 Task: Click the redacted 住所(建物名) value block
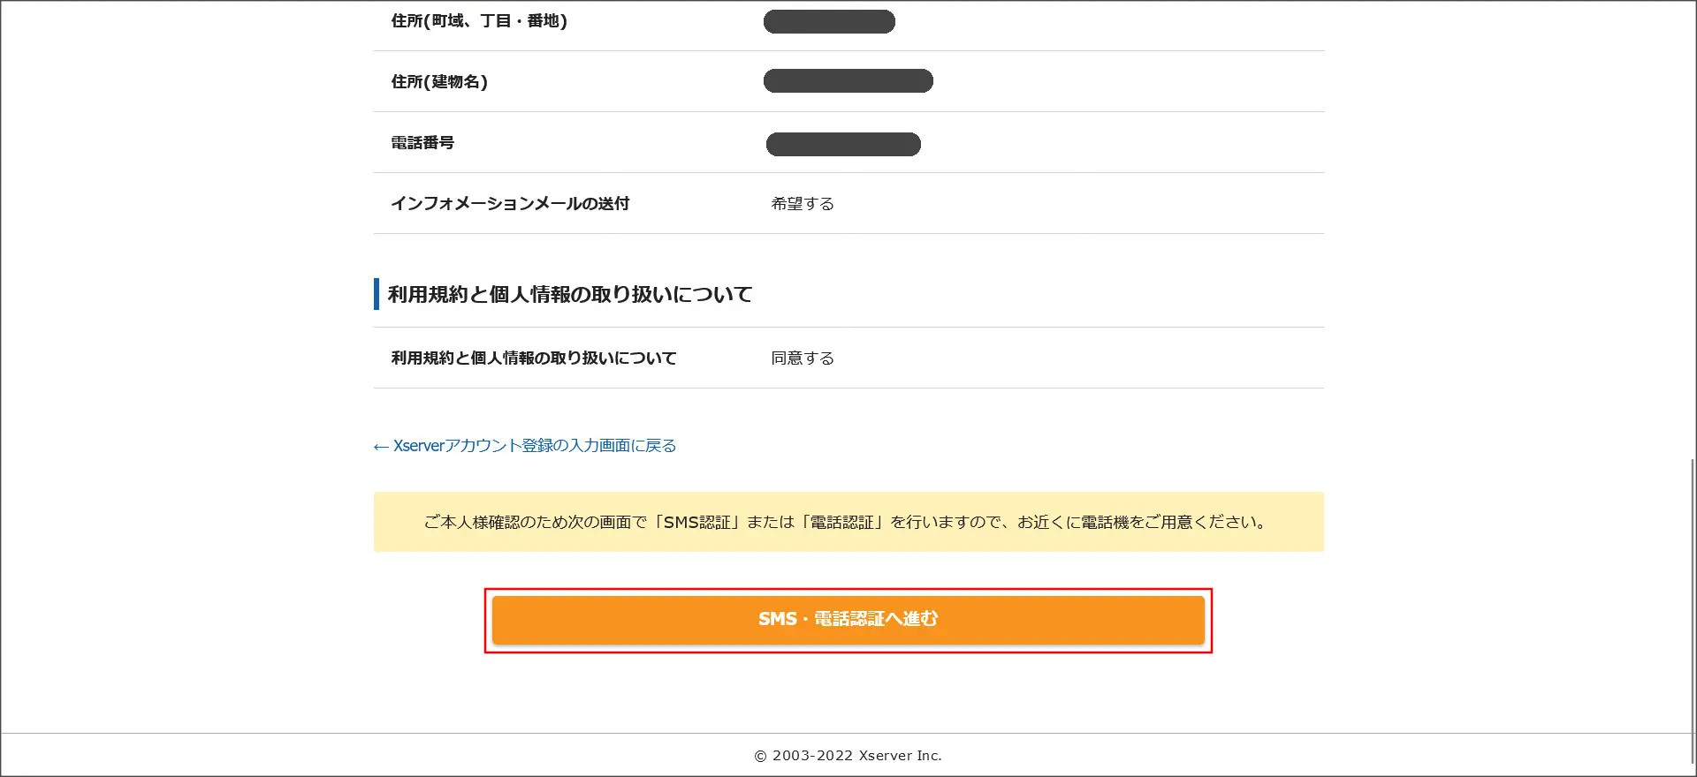point(848,80)
